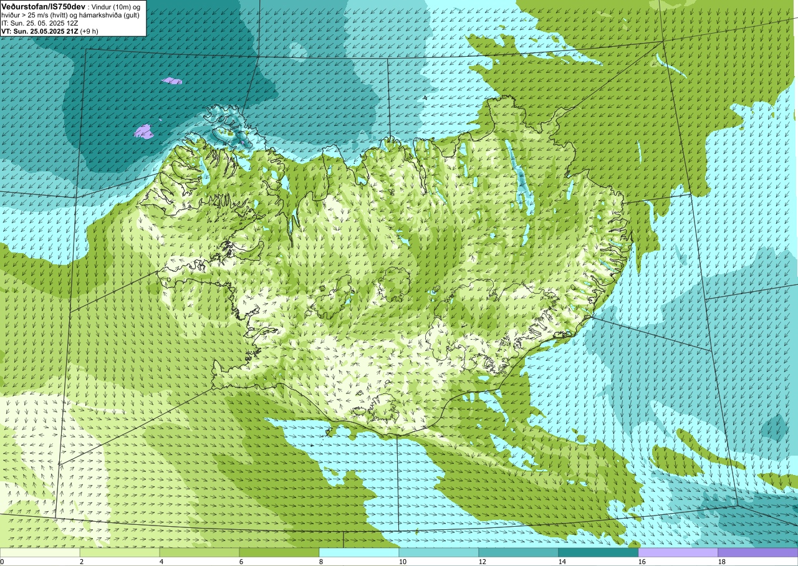The image size is (798, 566).
Task: Click the dark teal 14–16 m/s legend swatch
Action: [x=598, y=552]
